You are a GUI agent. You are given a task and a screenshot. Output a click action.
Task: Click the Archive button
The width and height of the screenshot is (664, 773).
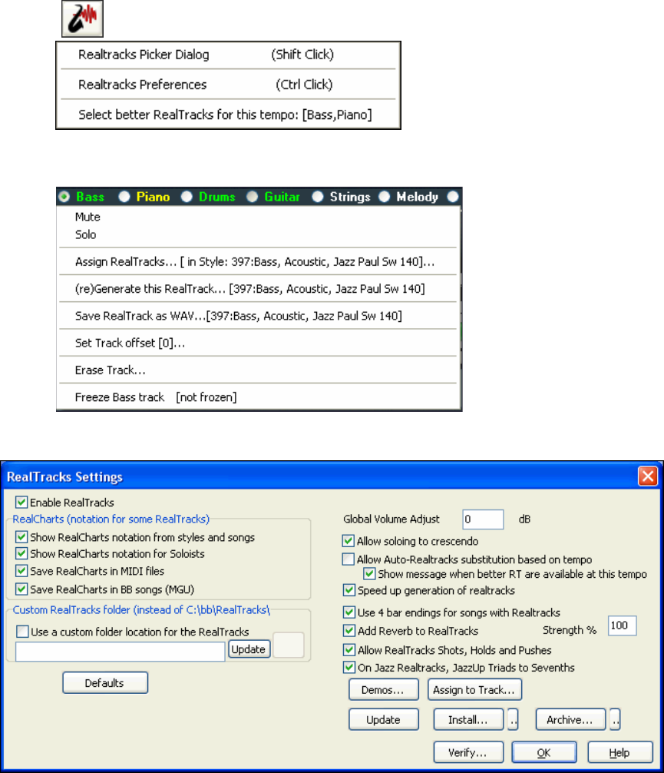[570, 720]
